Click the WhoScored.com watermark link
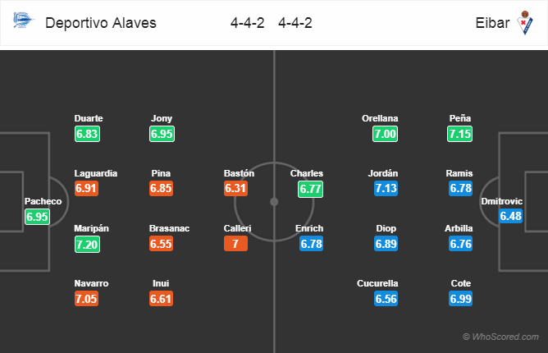 503,337
